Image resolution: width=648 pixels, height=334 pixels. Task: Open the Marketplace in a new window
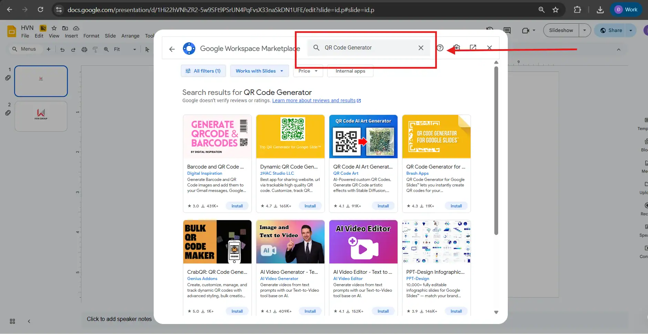[x=473, y=47]
